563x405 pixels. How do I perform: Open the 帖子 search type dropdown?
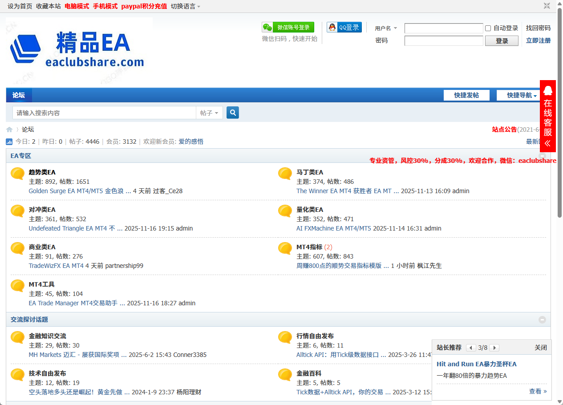point(209,113)
